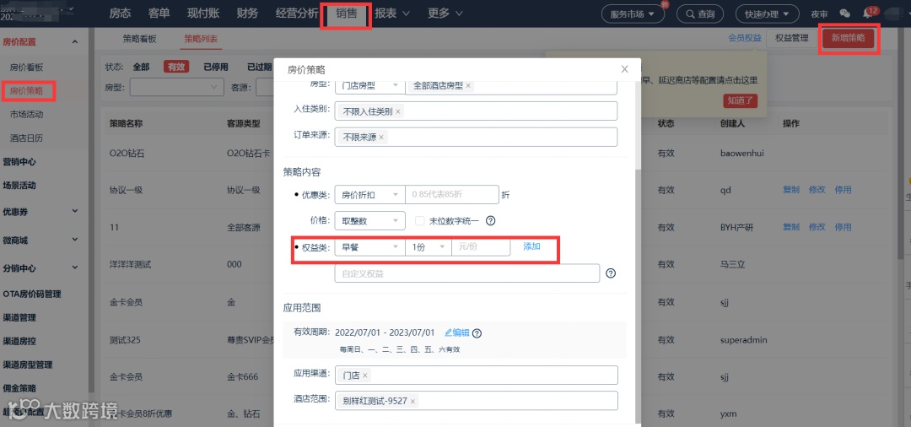Open the 1份 quantity dropdown

pos(429,247)
